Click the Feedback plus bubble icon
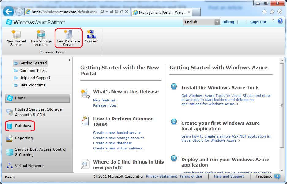Image resolution: width=287 pixels, height=184 pixels. tap(277, 176)
